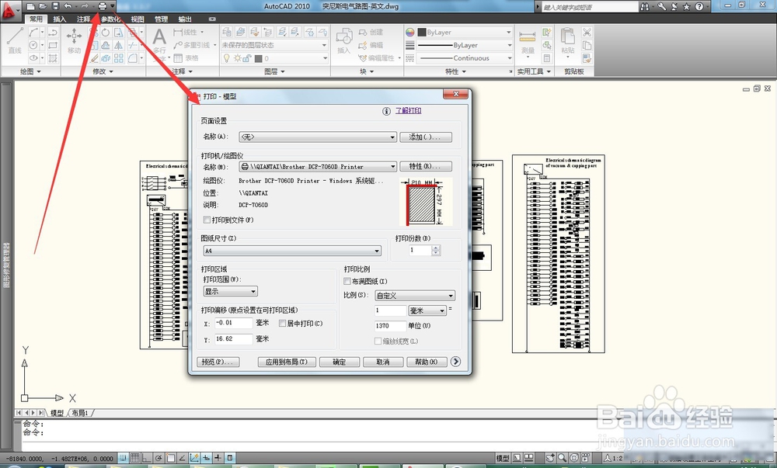Click the Save icon in quick access toolbar
This screenshot has width=777, height=468.
click(55, 6)
